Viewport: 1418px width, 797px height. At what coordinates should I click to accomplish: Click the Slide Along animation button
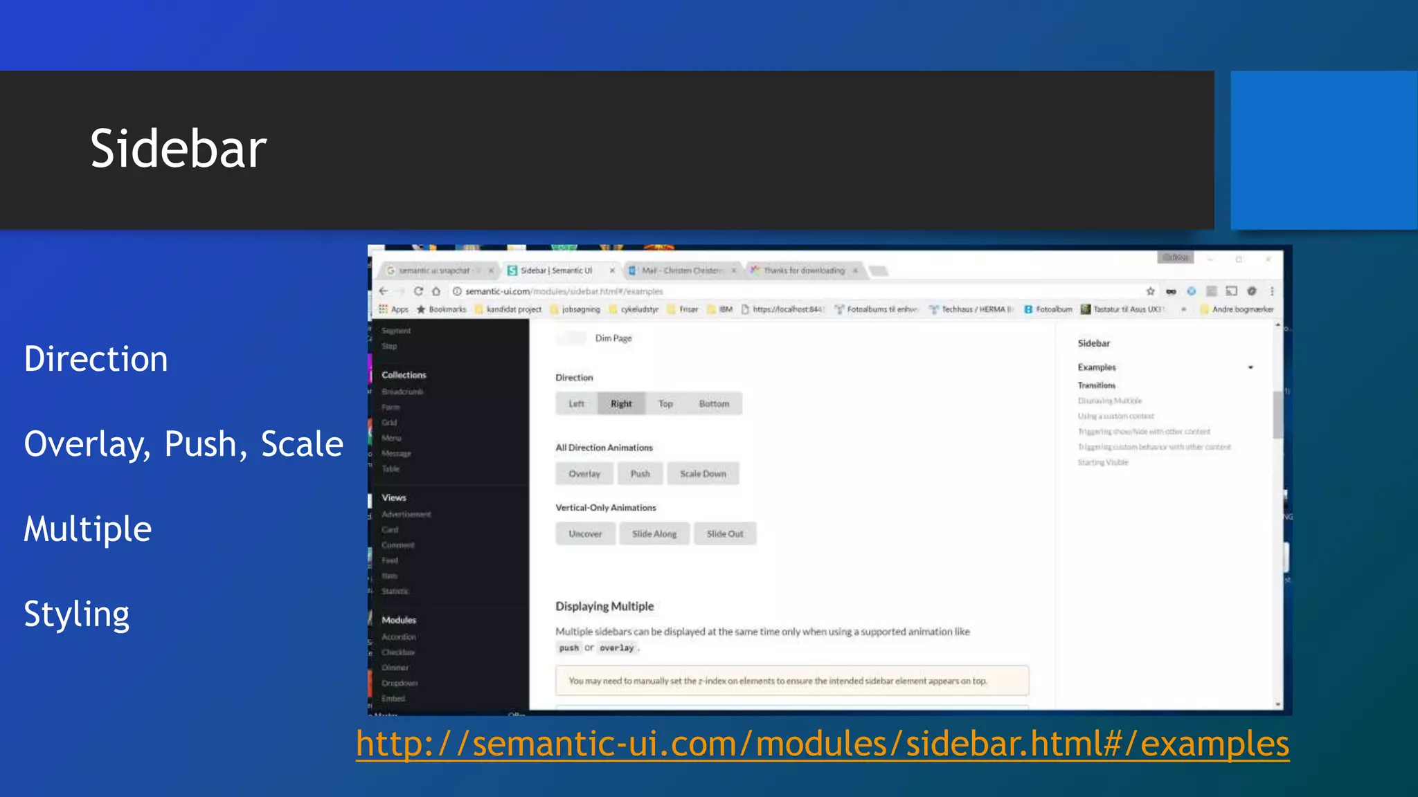tap(654, 534)
